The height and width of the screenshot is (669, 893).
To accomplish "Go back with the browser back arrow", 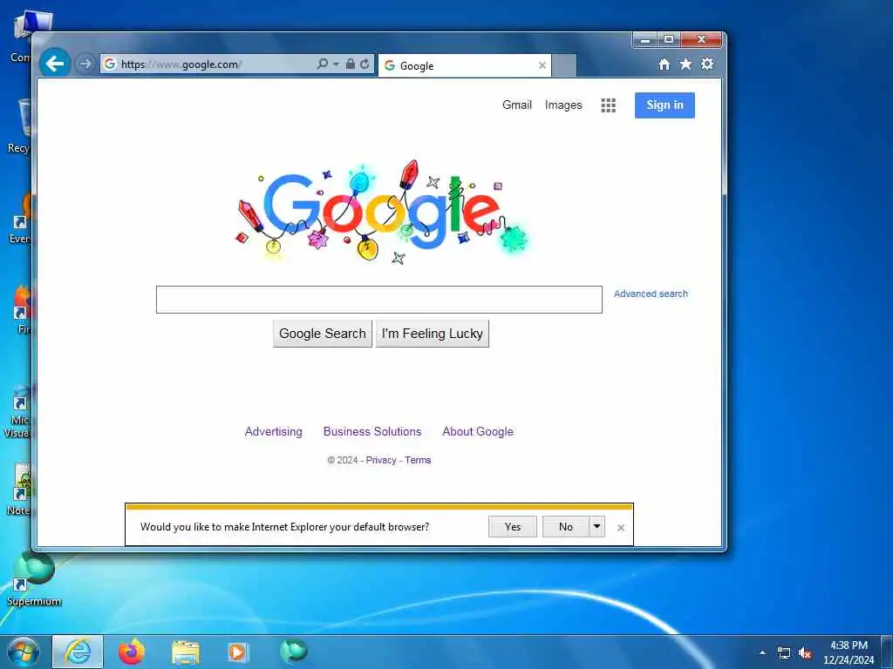I will pyautogui.click(x=55, y=63).
